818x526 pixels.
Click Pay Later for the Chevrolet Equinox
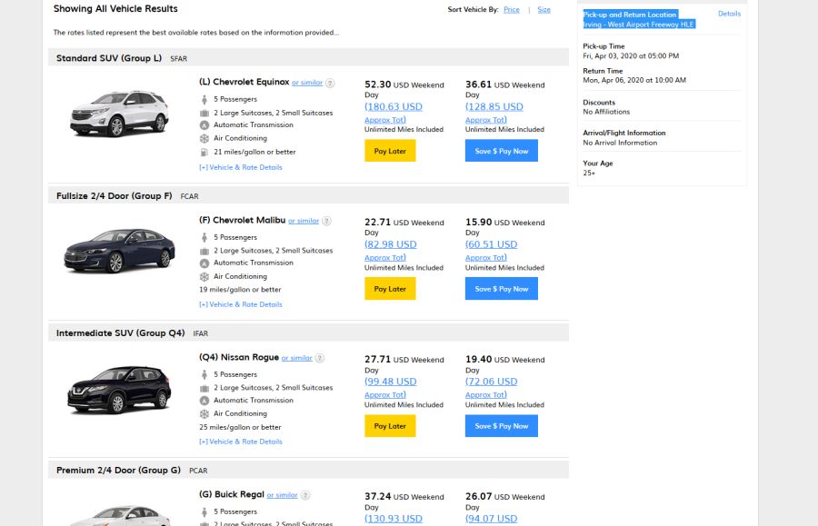(390, 151)
